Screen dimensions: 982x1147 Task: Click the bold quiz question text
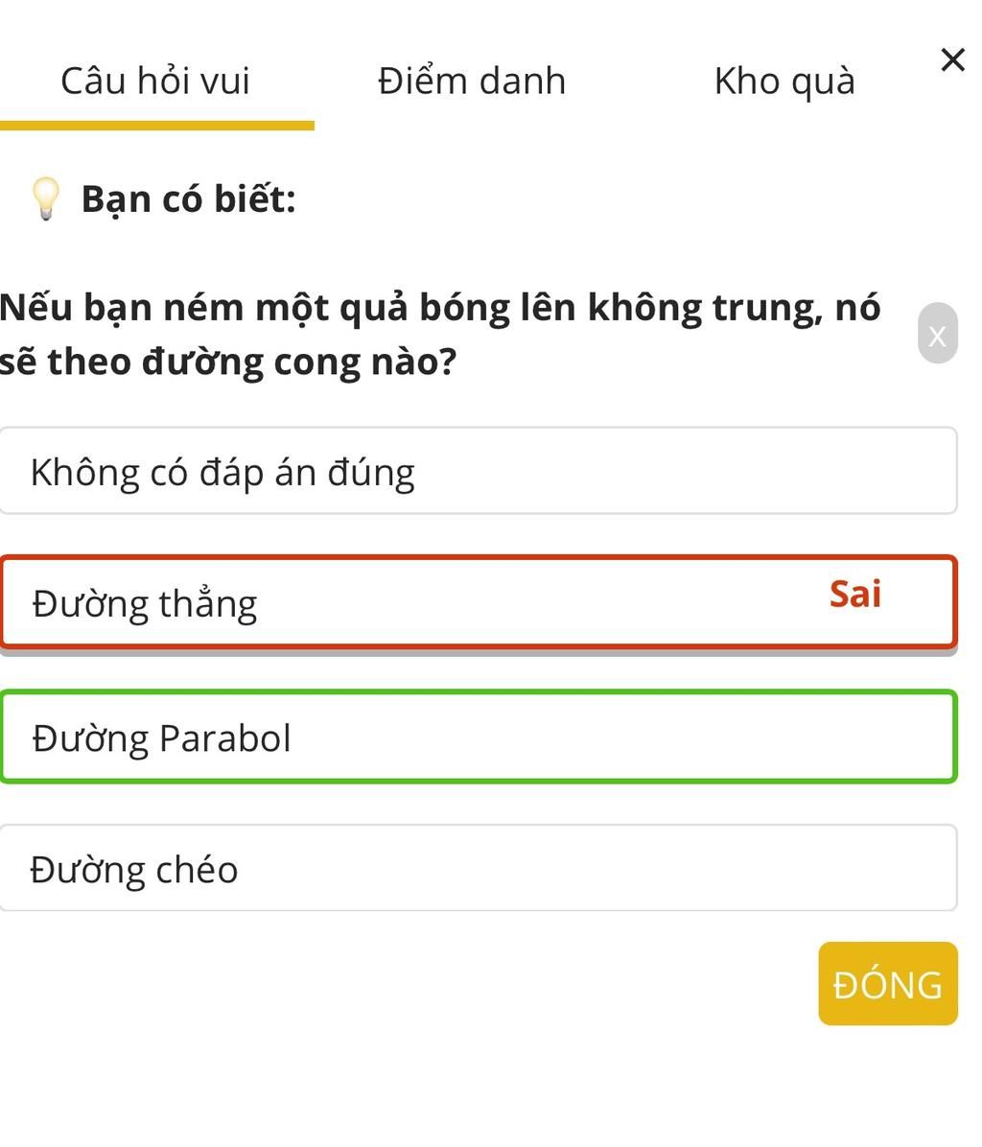coord(439,334)
